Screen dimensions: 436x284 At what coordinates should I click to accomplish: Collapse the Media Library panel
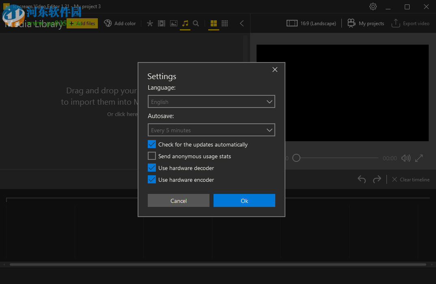pos(242,24)
